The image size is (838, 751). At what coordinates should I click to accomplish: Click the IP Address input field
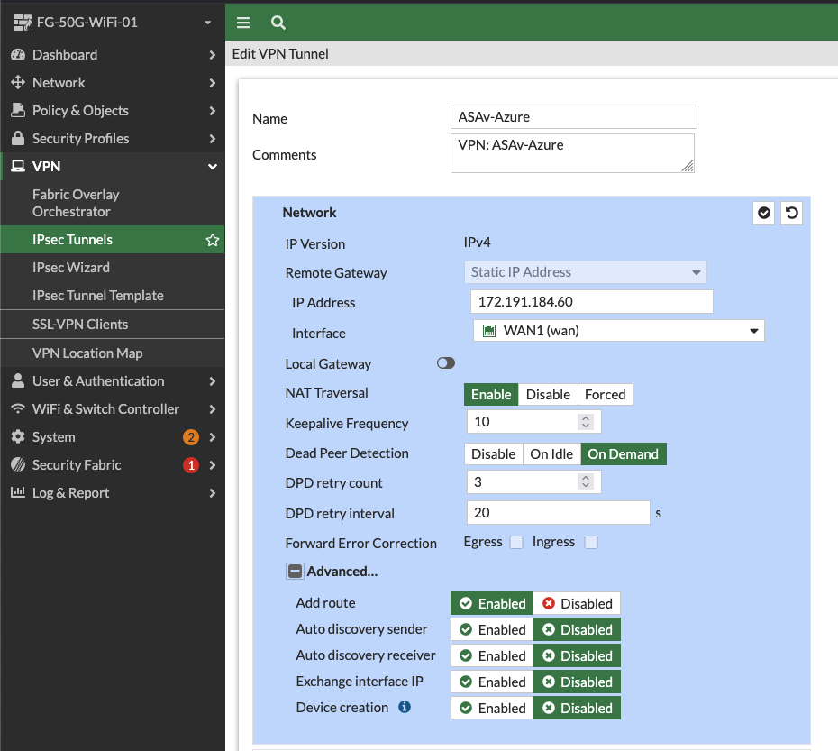click(591, 302)
